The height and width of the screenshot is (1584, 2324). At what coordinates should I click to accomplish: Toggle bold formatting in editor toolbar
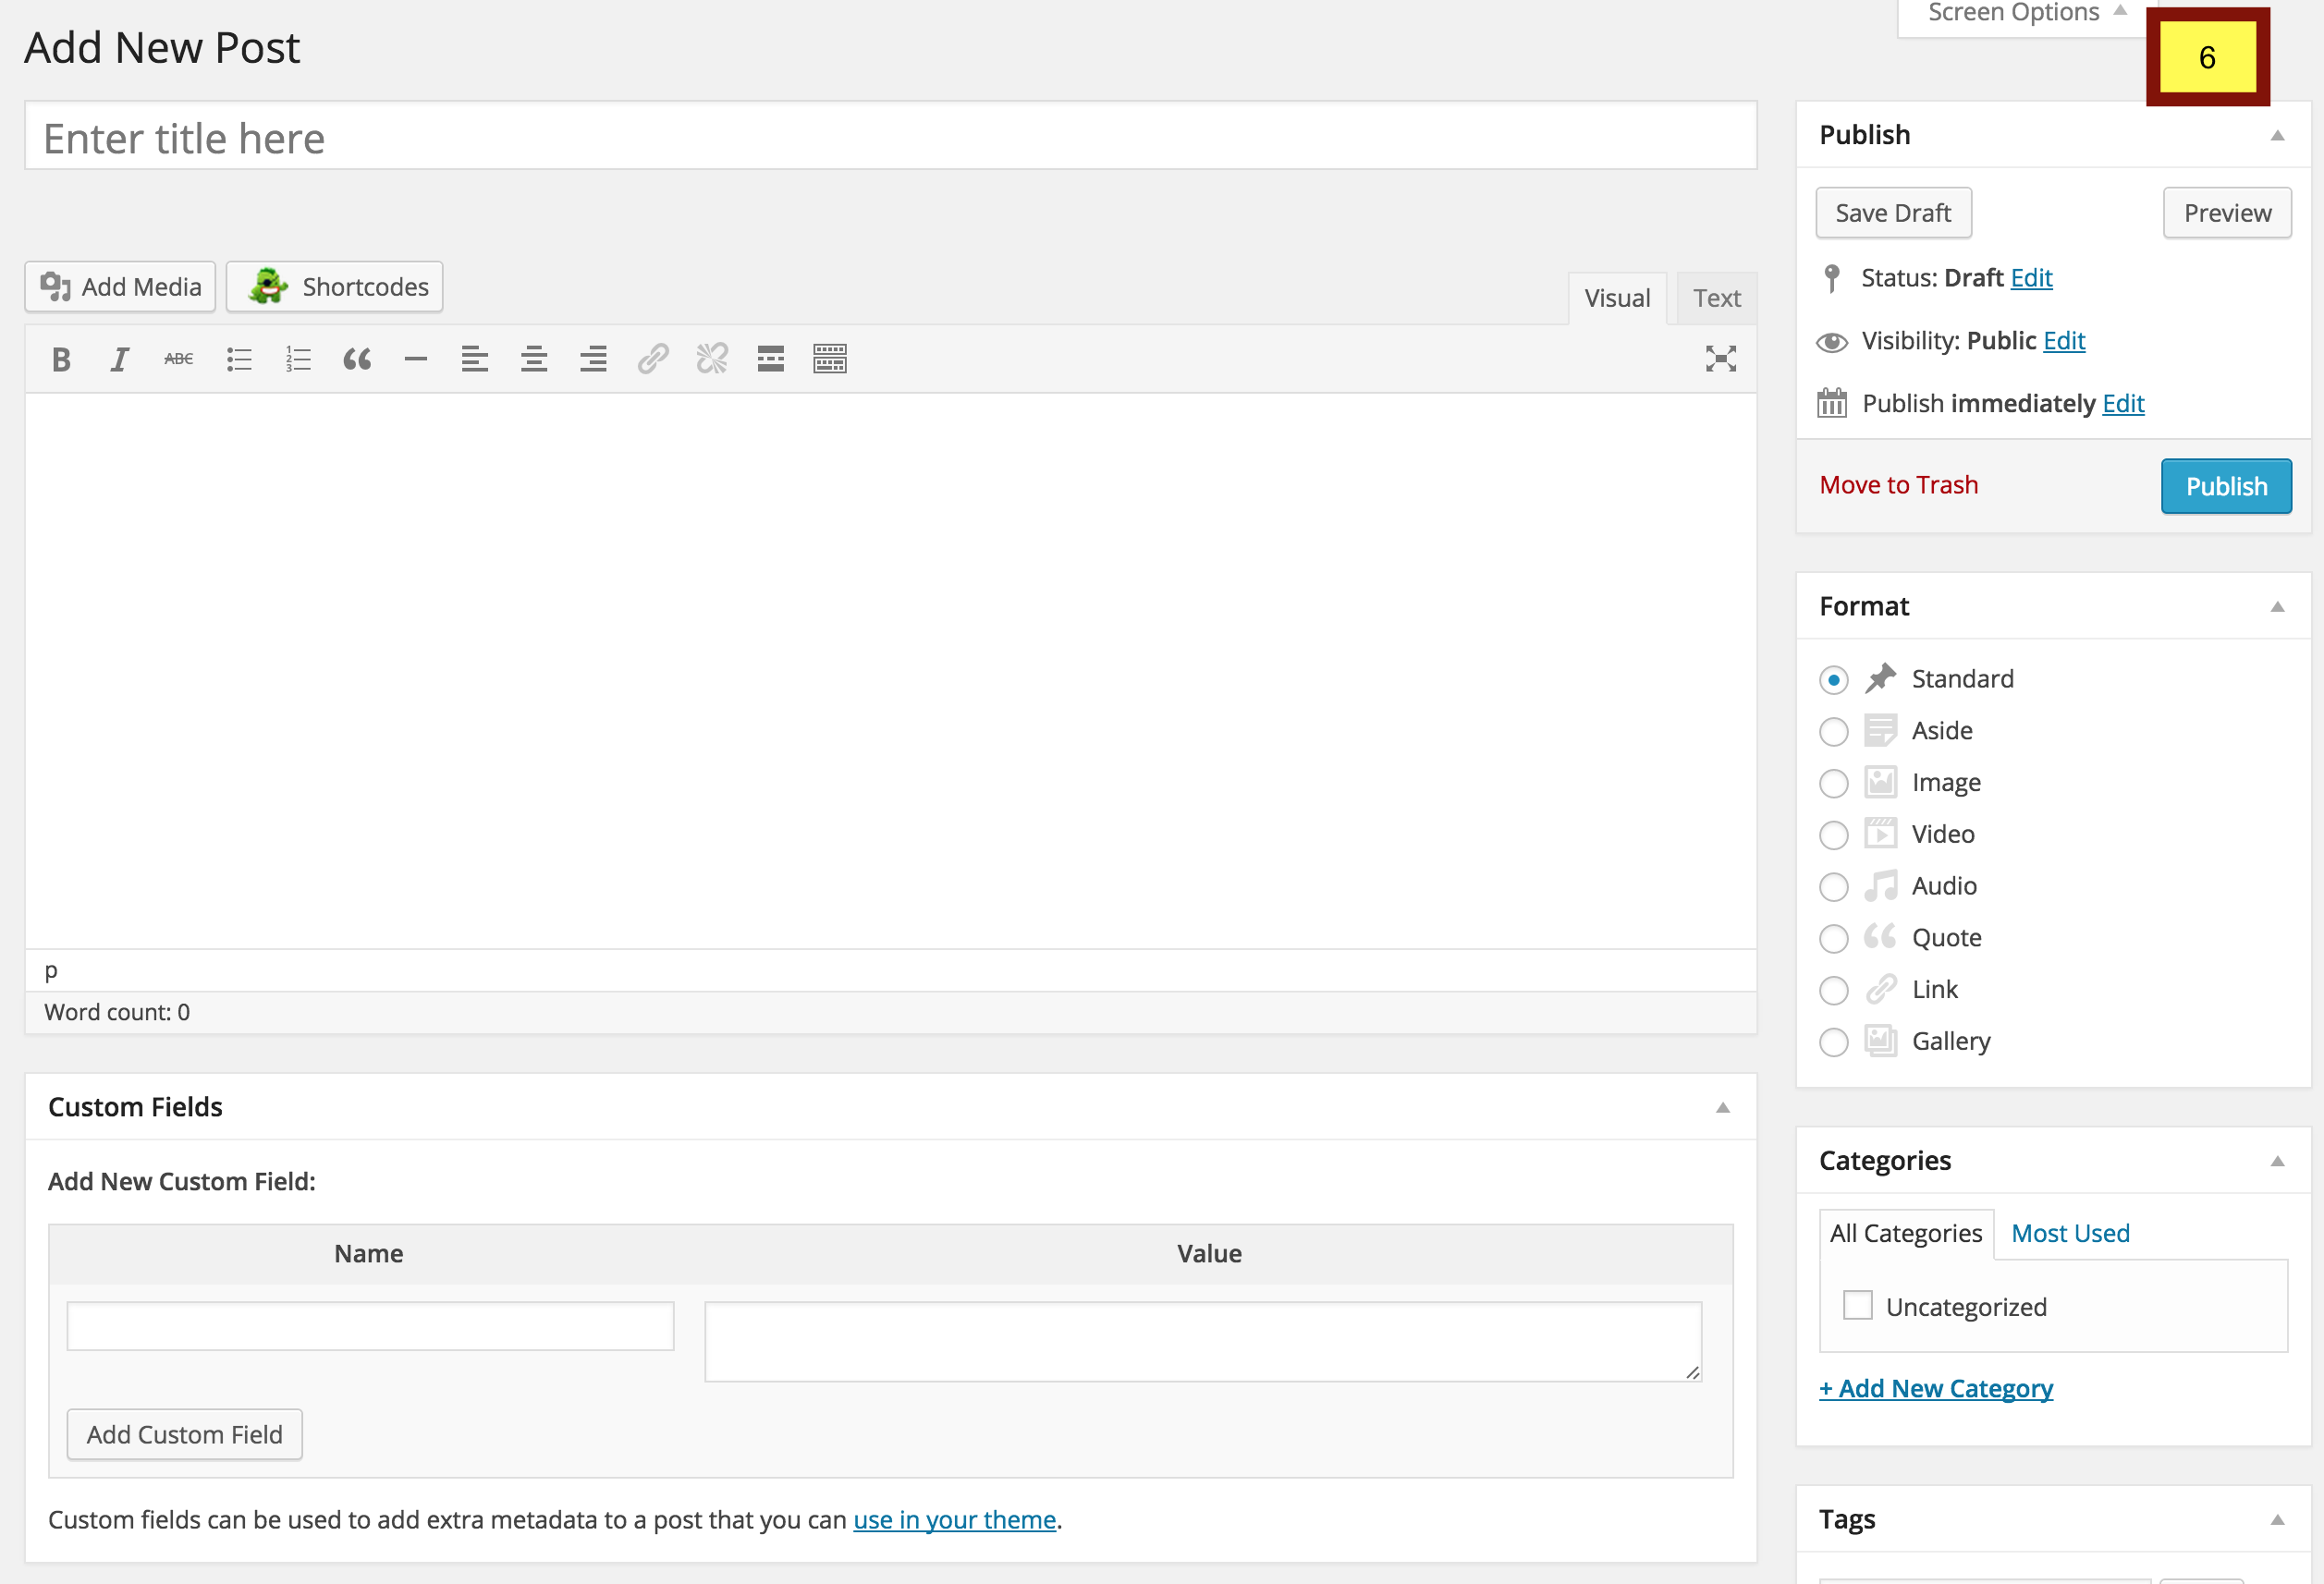[61, 359]
